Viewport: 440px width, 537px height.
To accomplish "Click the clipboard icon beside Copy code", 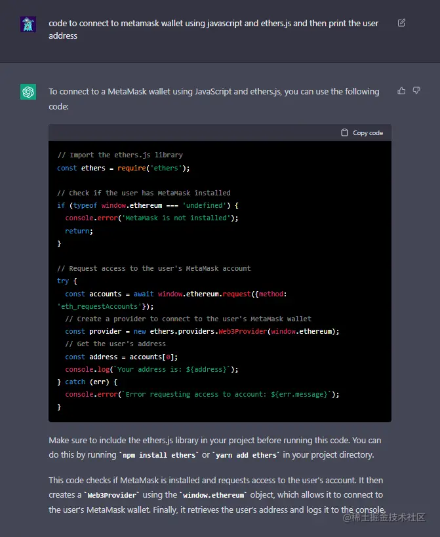I will [x=344, y=132].
